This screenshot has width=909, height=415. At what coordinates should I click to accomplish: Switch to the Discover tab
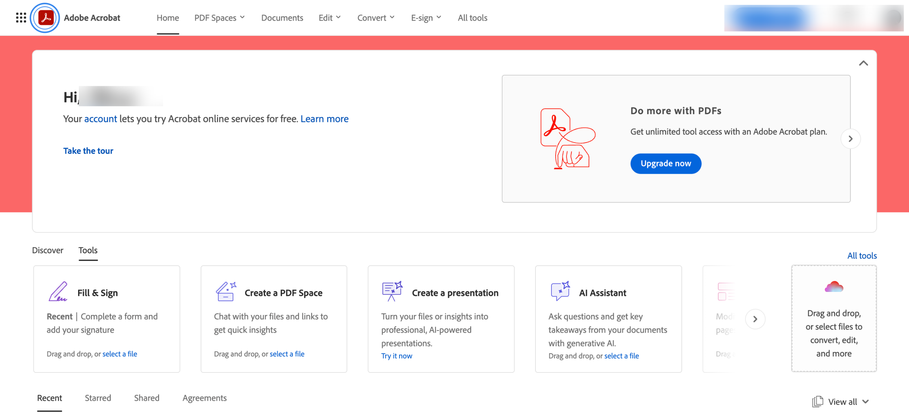(x=48, y=250)
